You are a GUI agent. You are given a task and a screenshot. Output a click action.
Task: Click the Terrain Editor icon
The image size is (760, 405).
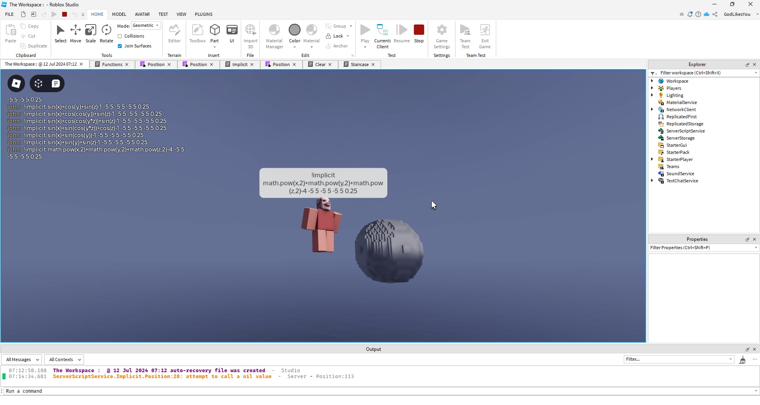tap(174, 32)
